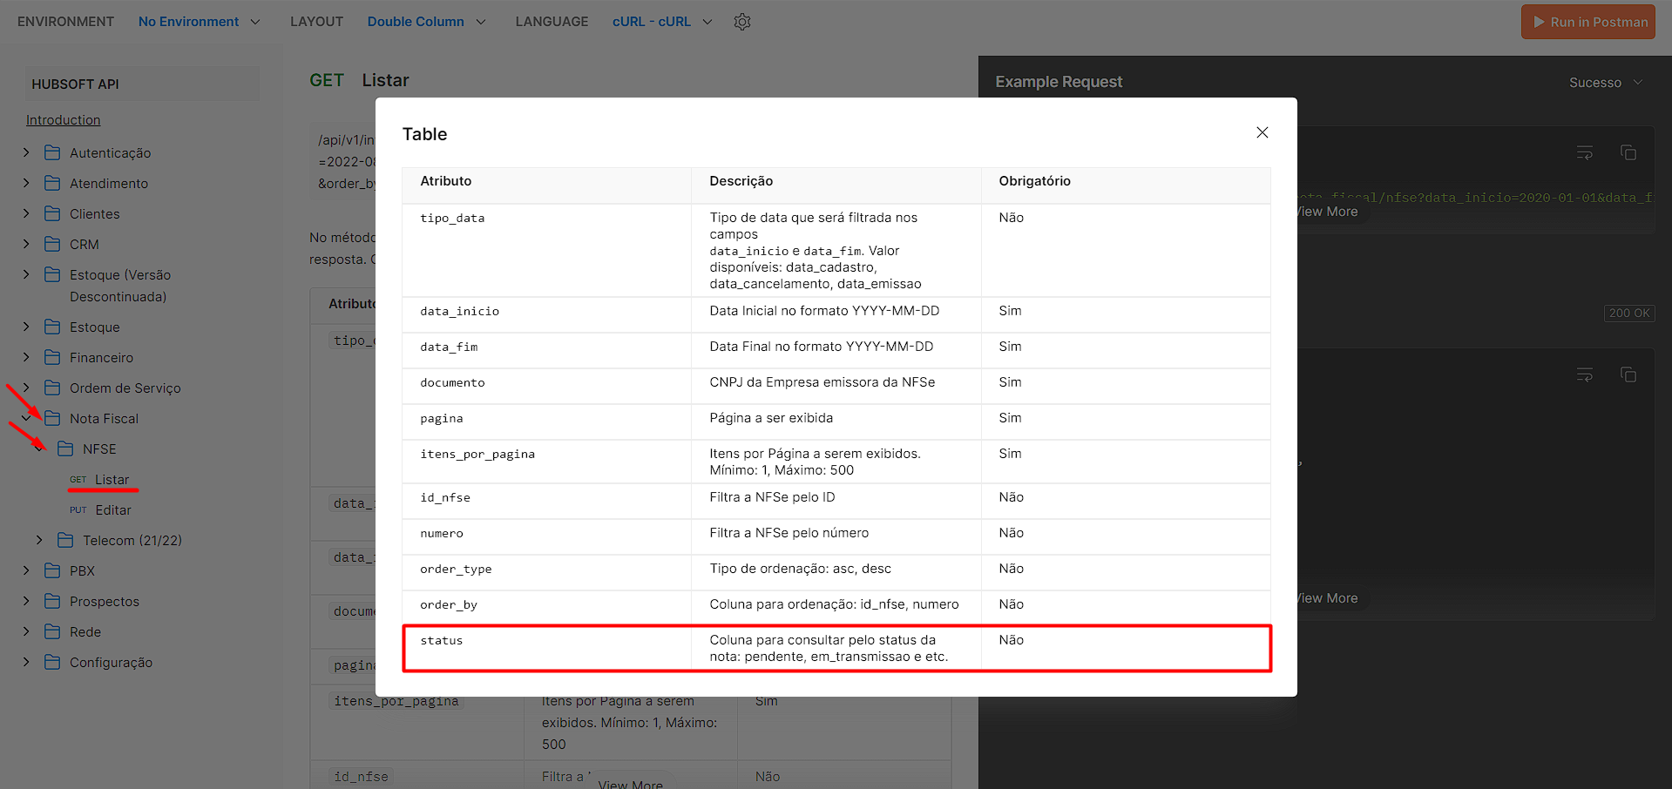Click the status attribute cell

click(x=546, y=648)
